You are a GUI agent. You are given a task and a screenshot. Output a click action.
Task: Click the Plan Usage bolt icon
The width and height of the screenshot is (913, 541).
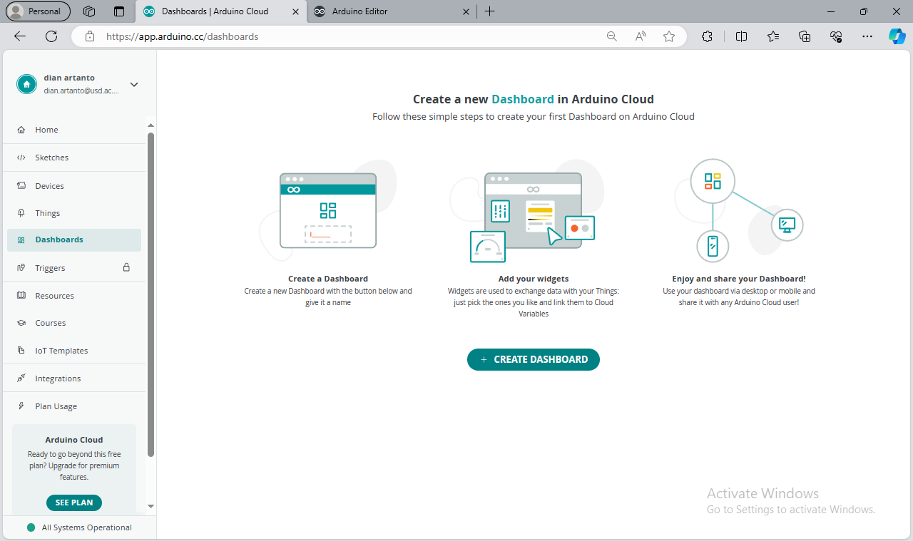21,406
